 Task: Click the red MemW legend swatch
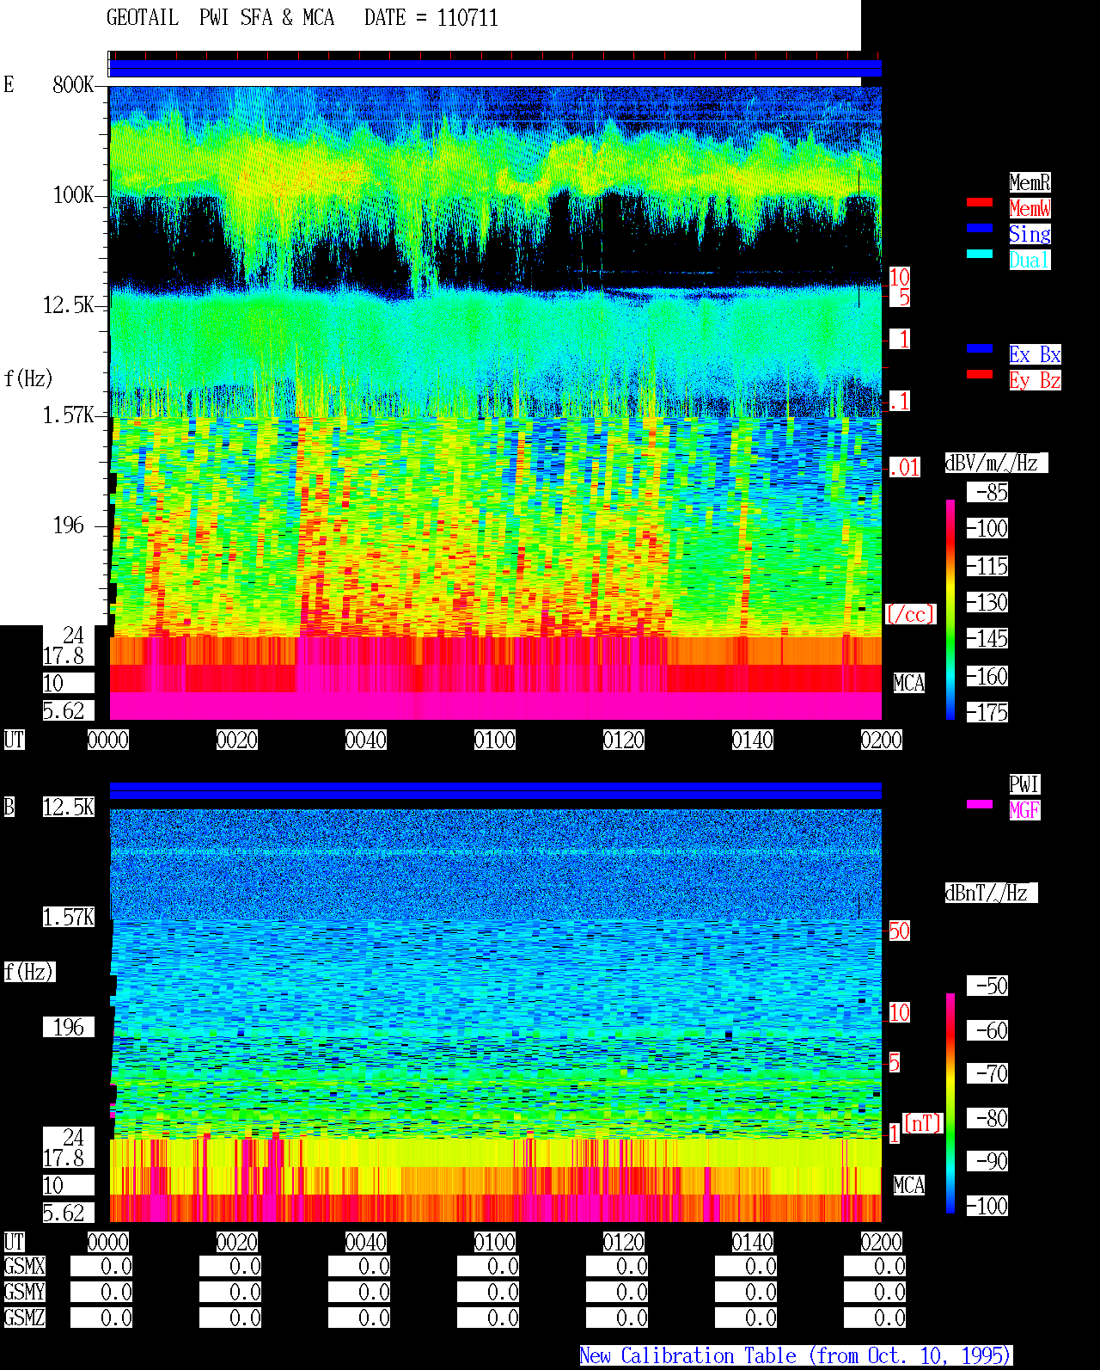(980, 202)
